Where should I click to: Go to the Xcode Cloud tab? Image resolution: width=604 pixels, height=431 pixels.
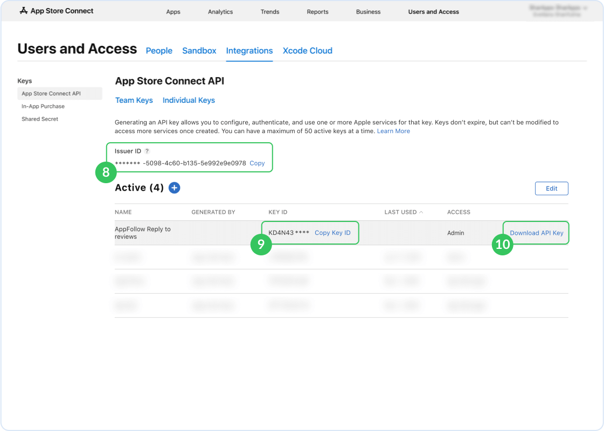pos(307,51)
